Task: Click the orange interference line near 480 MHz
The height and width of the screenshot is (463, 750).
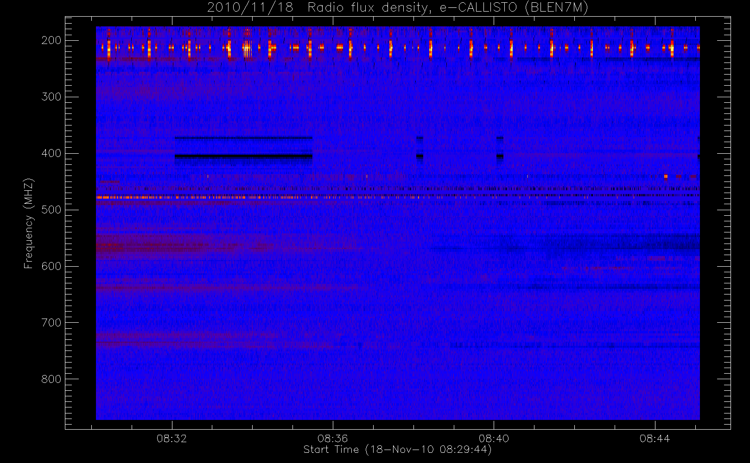Action: (x=207, y=197)
